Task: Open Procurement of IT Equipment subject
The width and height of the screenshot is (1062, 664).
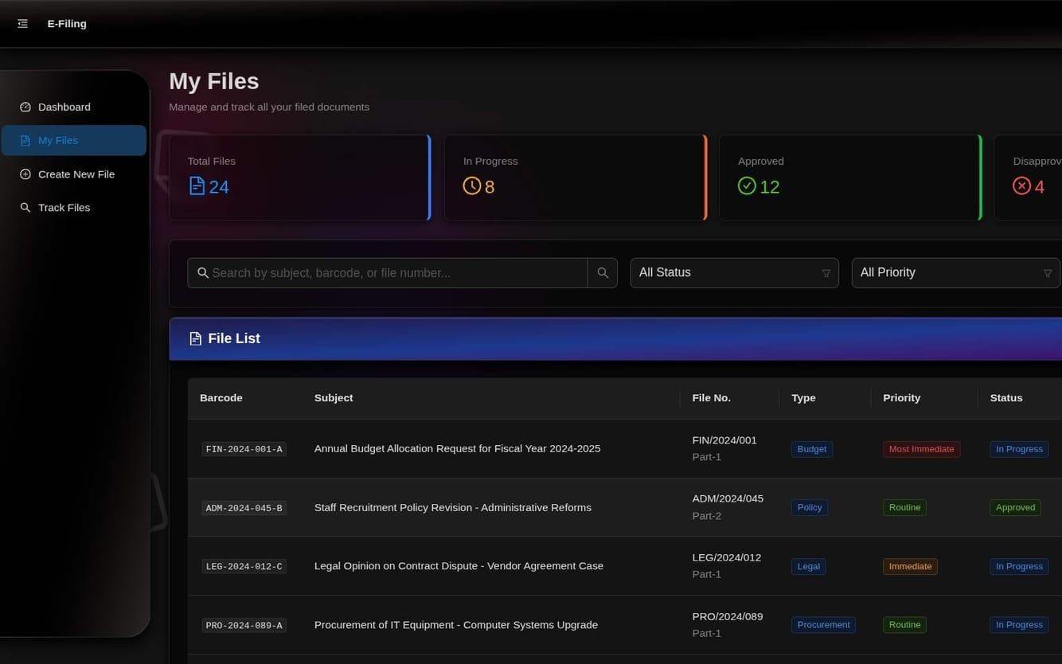Action: (x=456, y=625)
